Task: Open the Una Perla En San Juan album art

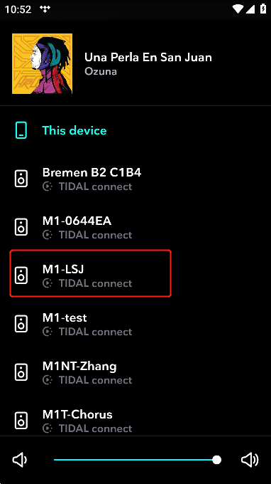Action: click(42, 63)
